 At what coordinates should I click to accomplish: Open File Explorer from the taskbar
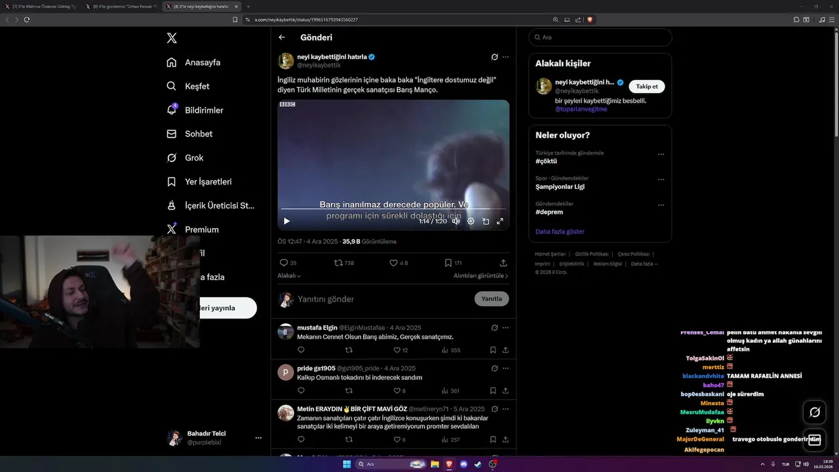tap(435, 464)
